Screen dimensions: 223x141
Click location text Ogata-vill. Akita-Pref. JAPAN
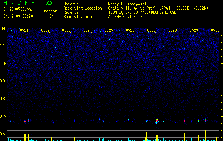click(139, 8)
